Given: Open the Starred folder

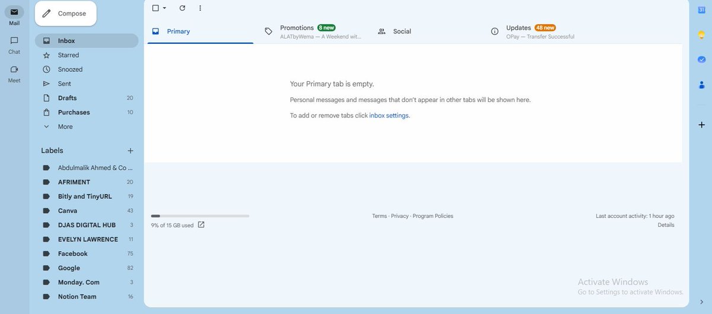Looking at the screenshot, I should coord(87,55).
